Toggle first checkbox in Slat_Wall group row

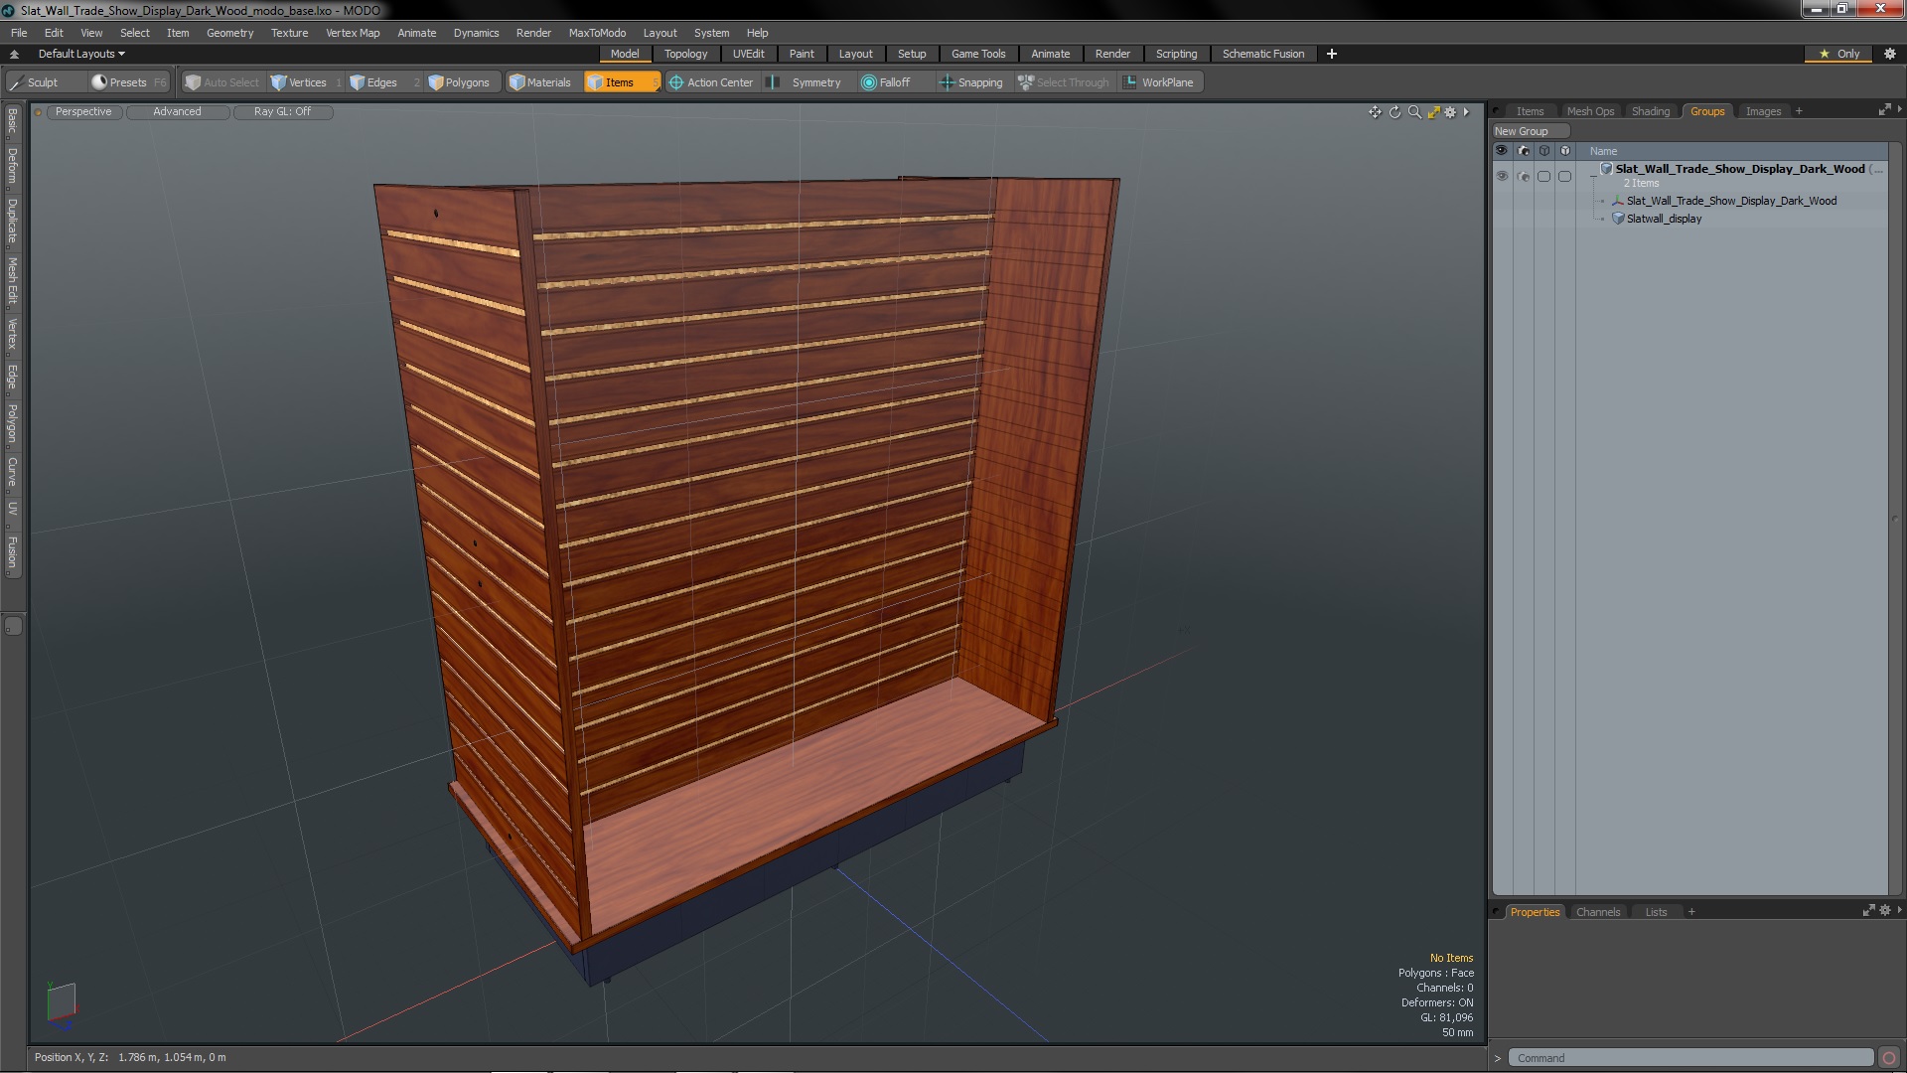tap(1543, 176)
